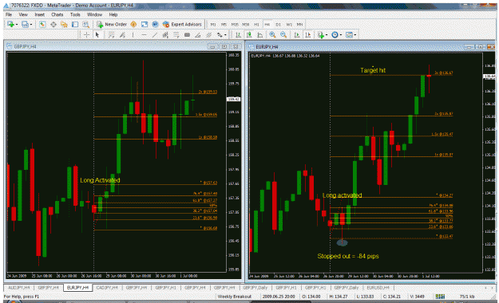499x303 pixels.
Task: Open the Charts menu
Action: (57, 14)
